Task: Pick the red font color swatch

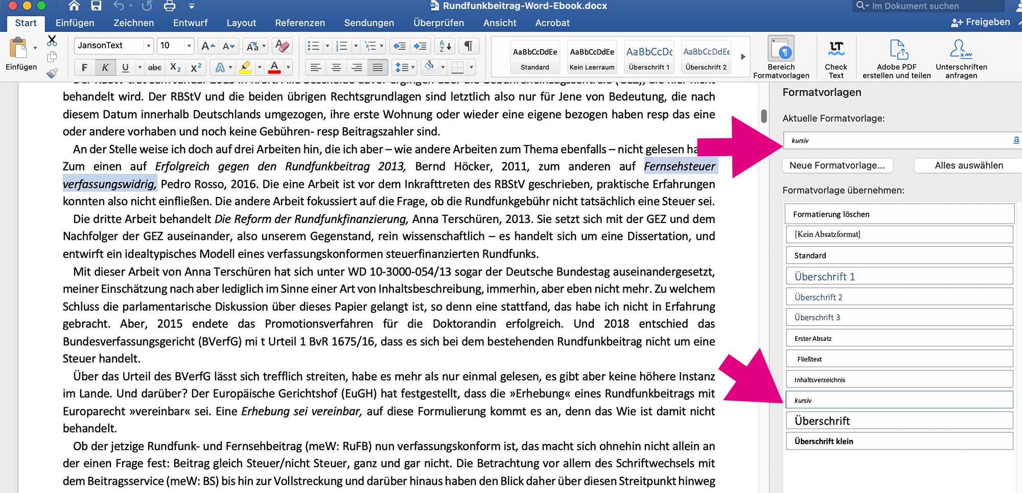Action: pos(274,67)
